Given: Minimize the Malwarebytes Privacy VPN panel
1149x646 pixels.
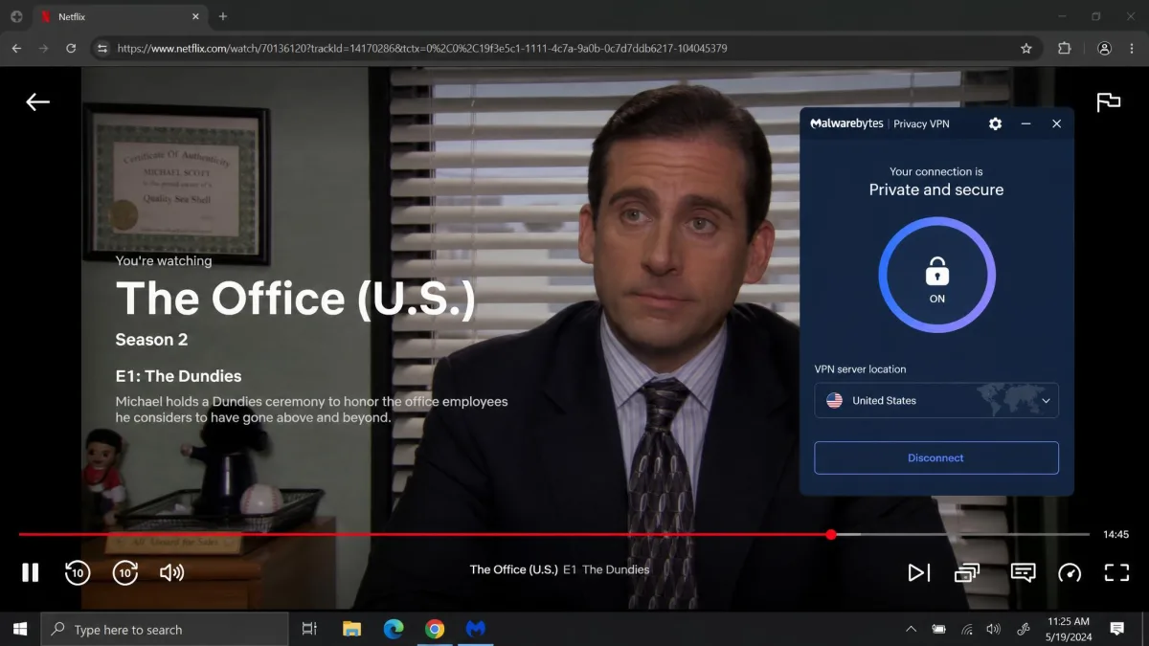Looking at the screenshot, I should click(1025, 123).
